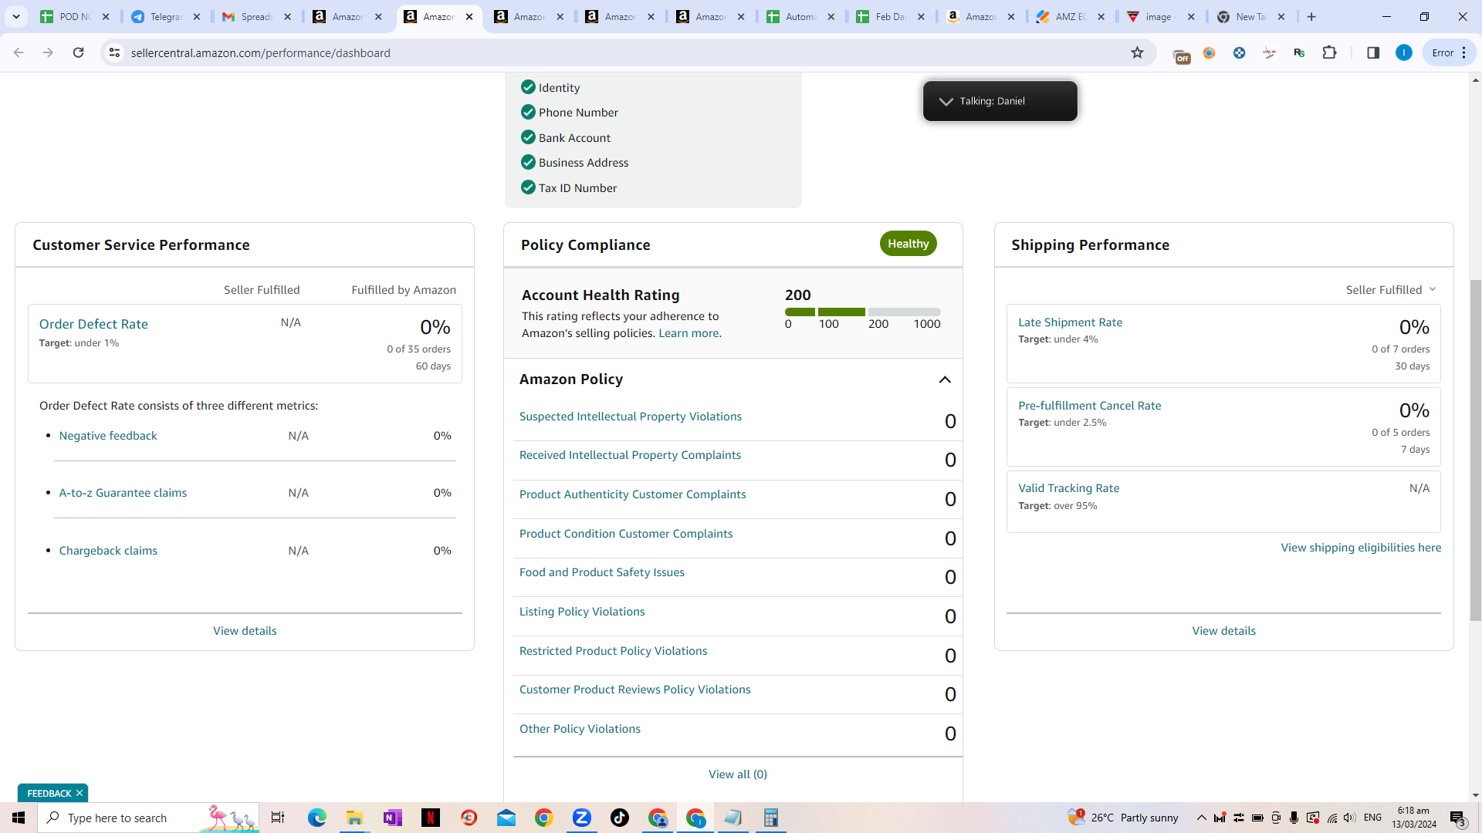Image resolution: width=1482 pixels, height=833 pixels.
Task: Open the Windows notification center
Action: click(1458, 818)
